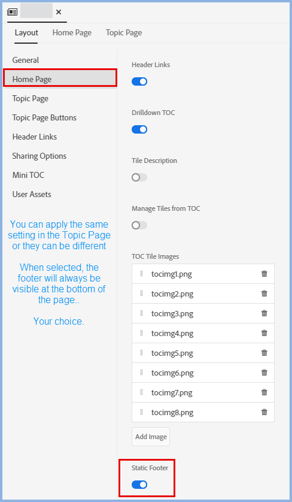Turn off the Drilldown TOC switch

(x=139, y=129)
